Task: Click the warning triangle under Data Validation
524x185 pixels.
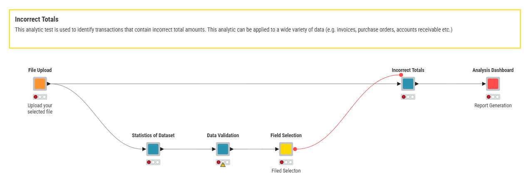Action: (x=223, y=165)
